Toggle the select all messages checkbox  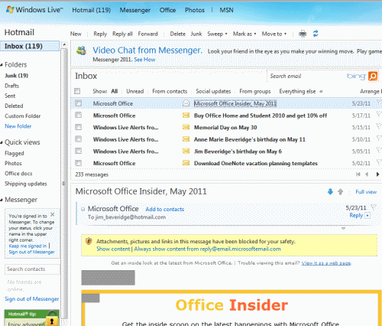[x=77, y=91]
